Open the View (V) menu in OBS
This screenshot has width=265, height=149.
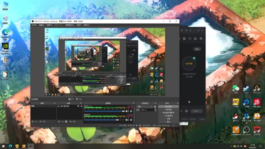tap(49, 25)
